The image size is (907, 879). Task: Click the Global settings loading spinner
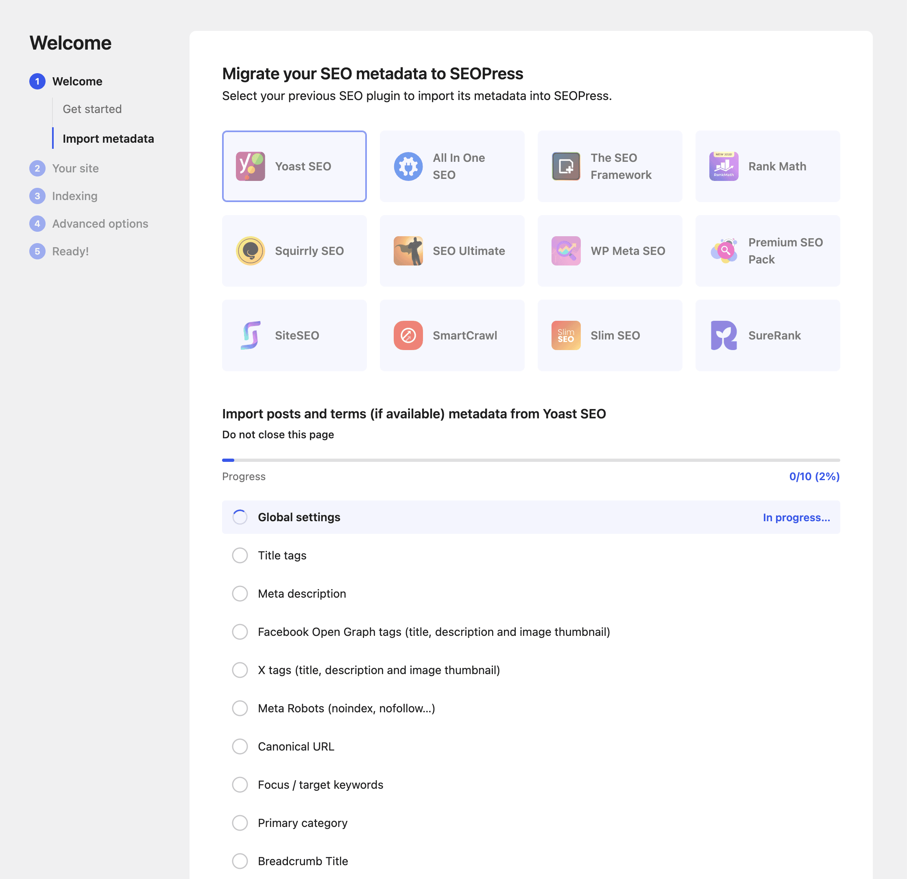click(x=240, y=517)
